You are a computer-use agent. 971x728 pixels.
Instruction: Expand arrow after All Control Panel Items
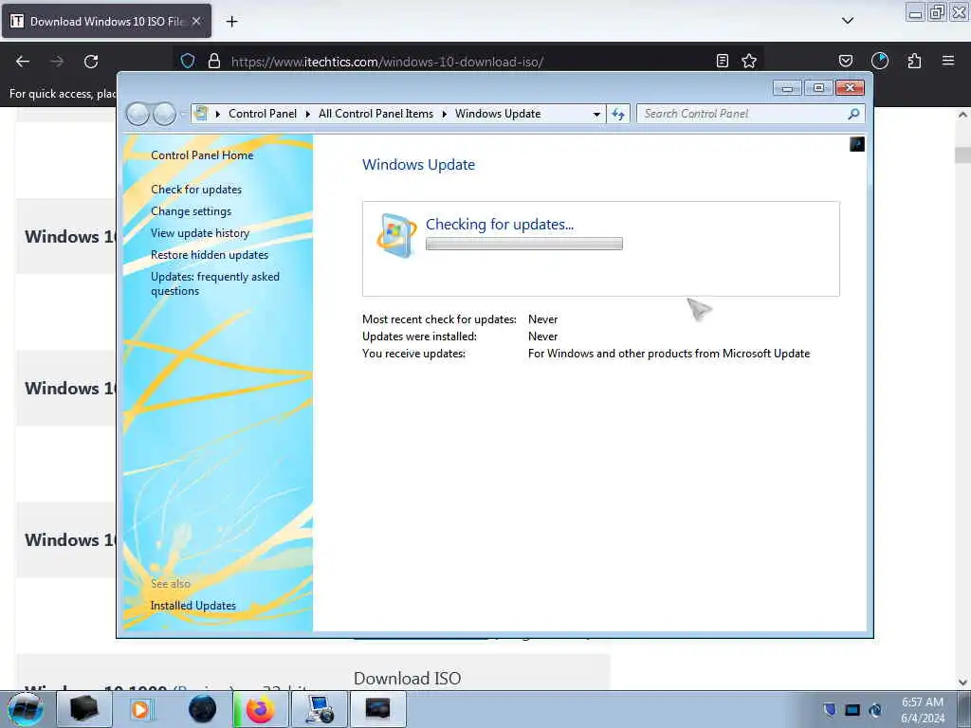(x=445, y=114)
